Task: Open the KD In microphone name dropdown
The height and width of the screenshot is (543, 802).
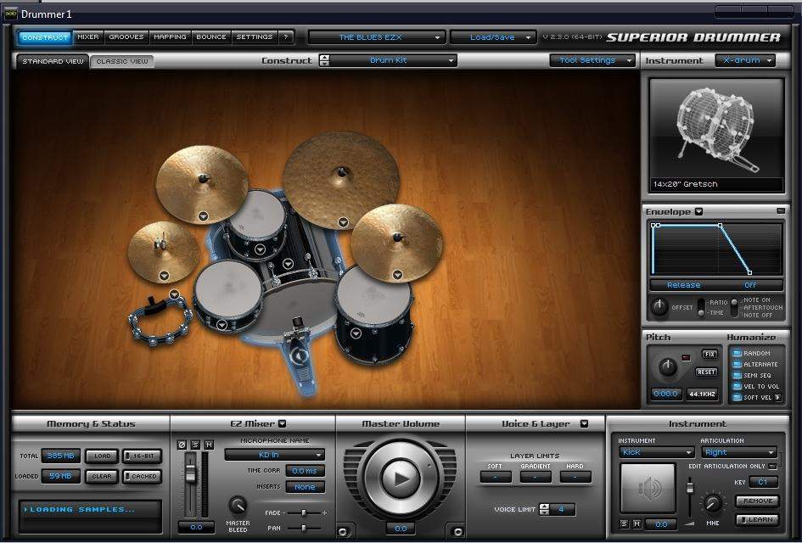Action: (275, 455)
